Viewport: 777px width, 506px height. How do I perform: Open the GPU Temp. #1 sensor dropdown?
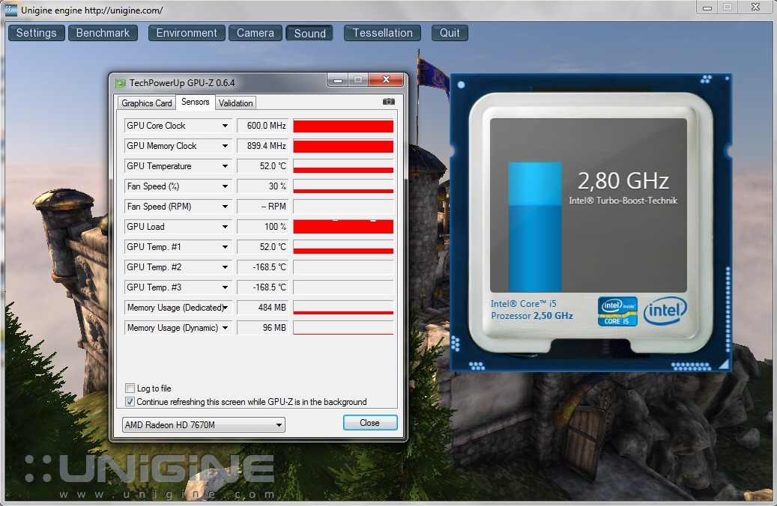point(225,247)
